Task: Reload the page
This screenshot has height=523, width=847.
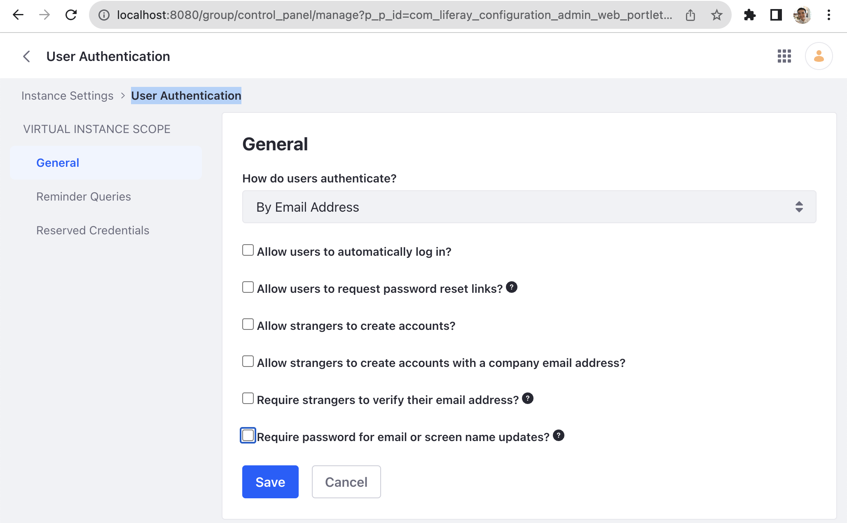Action: (x=71, y=15)
